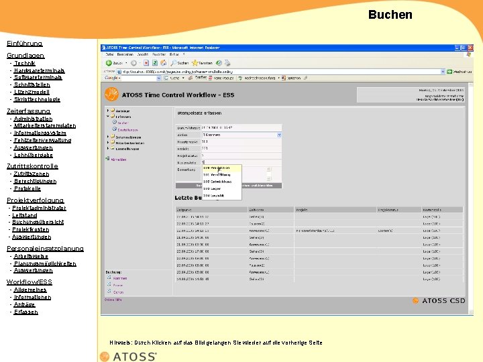
Task: Click the Erfassen folder icon in ESS tree
Action: [x=113, y=117]
